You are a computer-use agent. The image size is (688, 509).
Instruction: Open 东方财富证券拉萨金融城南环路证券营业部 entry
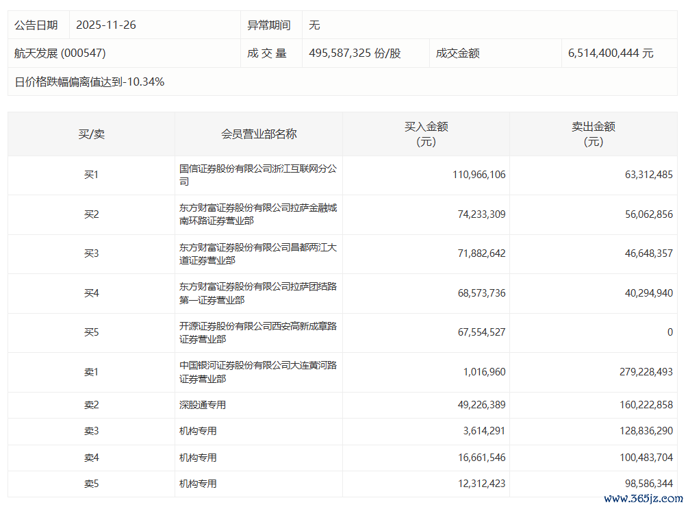[258, 214]
